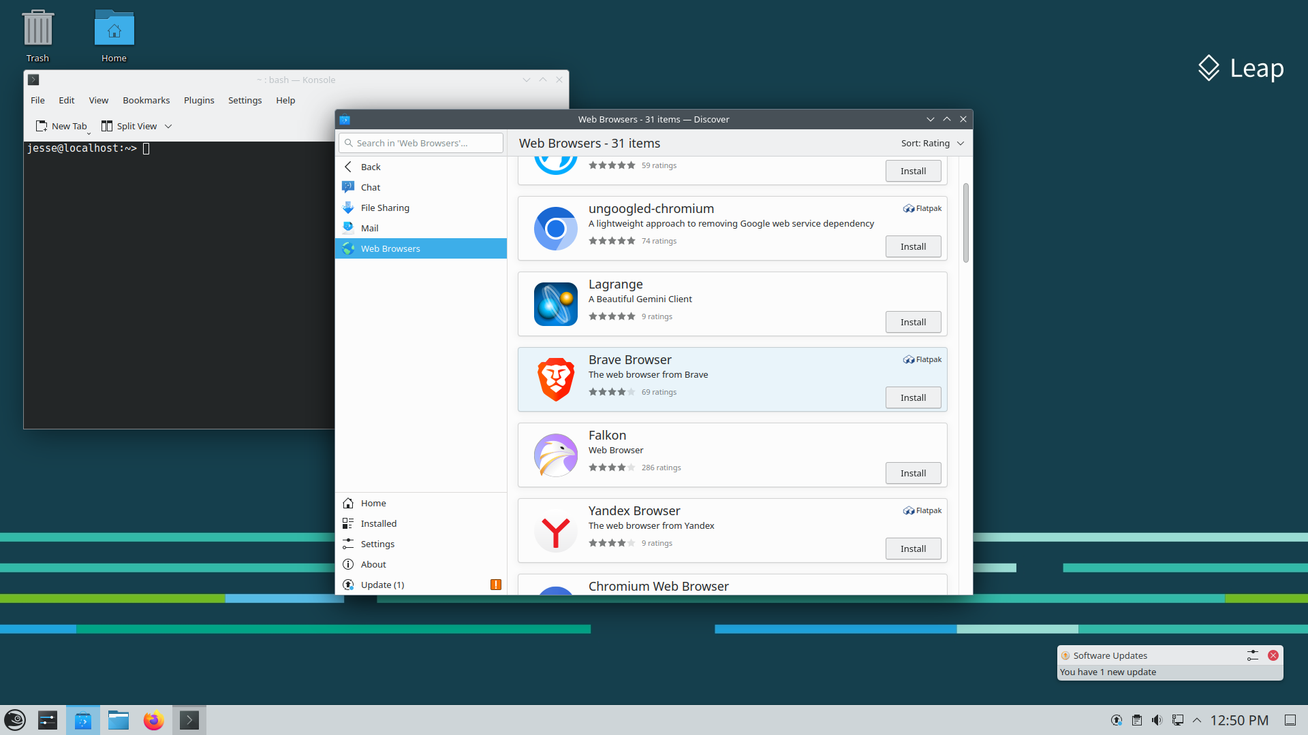Click the Brave Browser lion icon

pyautogui.click(x=555, y=380)
